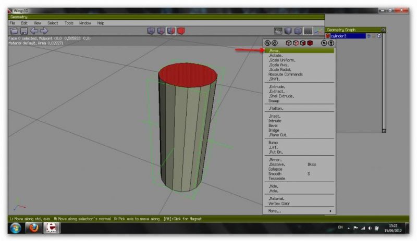Toggle the axes display icon
This screenshot has height=241, width=417.
318,31
